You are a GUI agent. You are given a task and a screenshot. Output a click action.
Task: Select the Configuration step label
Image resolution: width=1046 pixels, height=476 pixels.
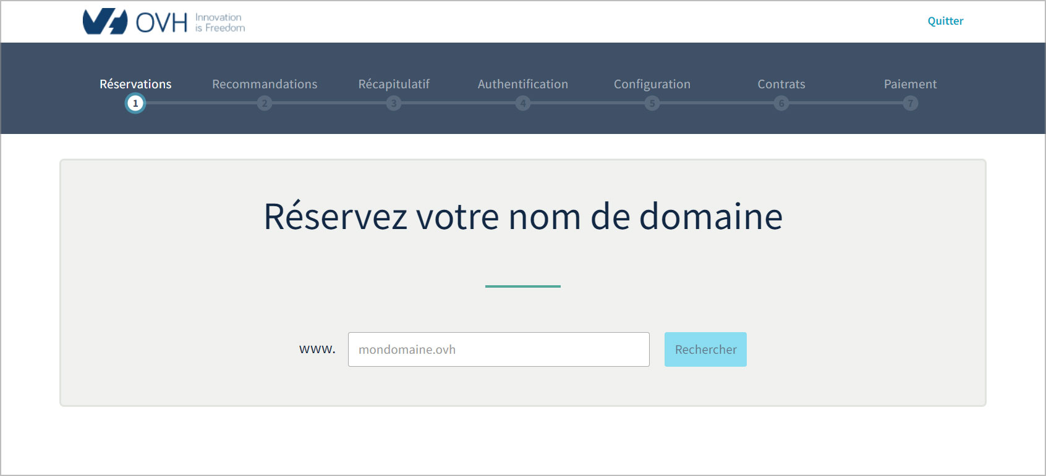[652, 84]
